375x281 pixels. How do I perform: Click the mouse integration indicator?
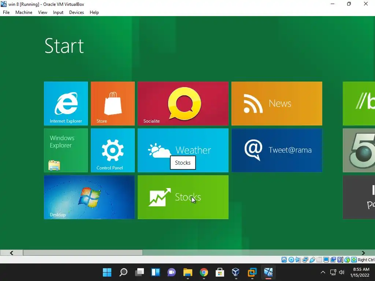tap(347, 260)
